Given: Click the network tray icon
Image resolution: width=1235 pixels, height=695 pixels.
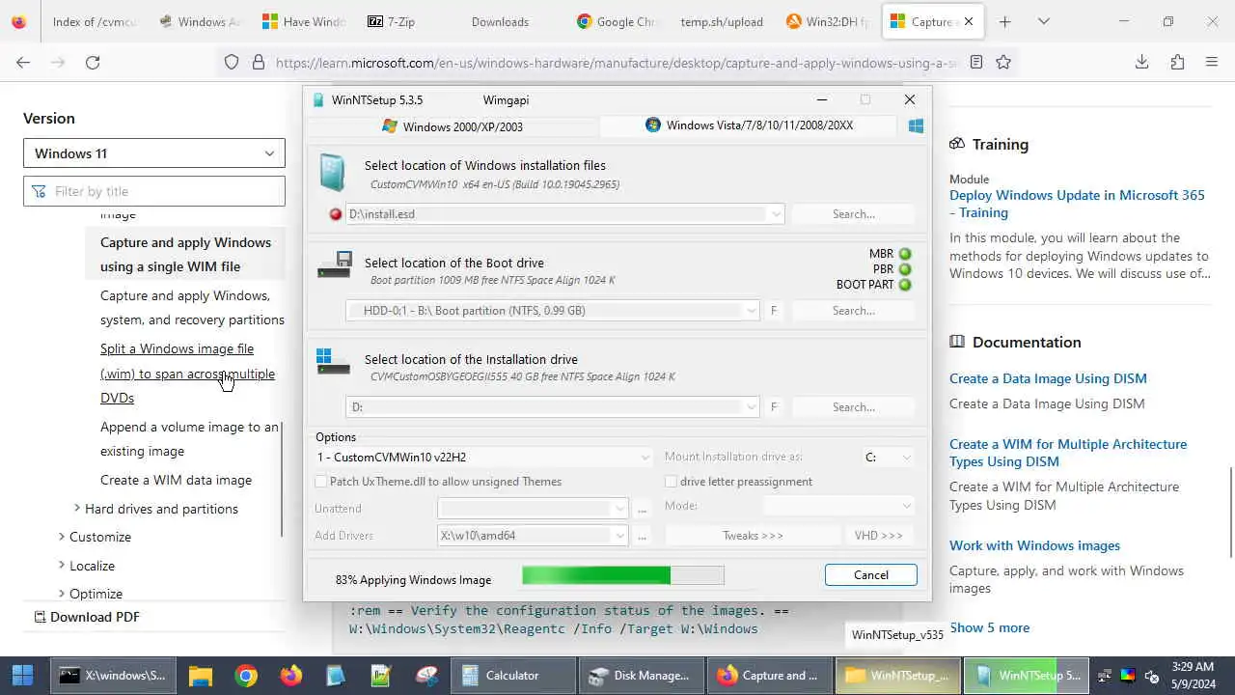Looking at the screenshot, I should point(1103,676).
